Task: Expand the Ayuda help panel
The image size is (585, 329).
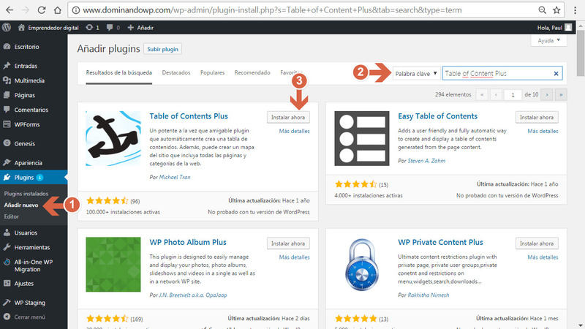Action: click(549, 40)
